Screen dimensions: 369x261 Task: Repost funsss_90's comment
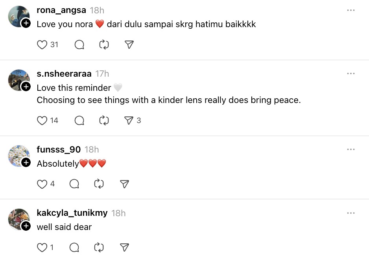point(99,184)
